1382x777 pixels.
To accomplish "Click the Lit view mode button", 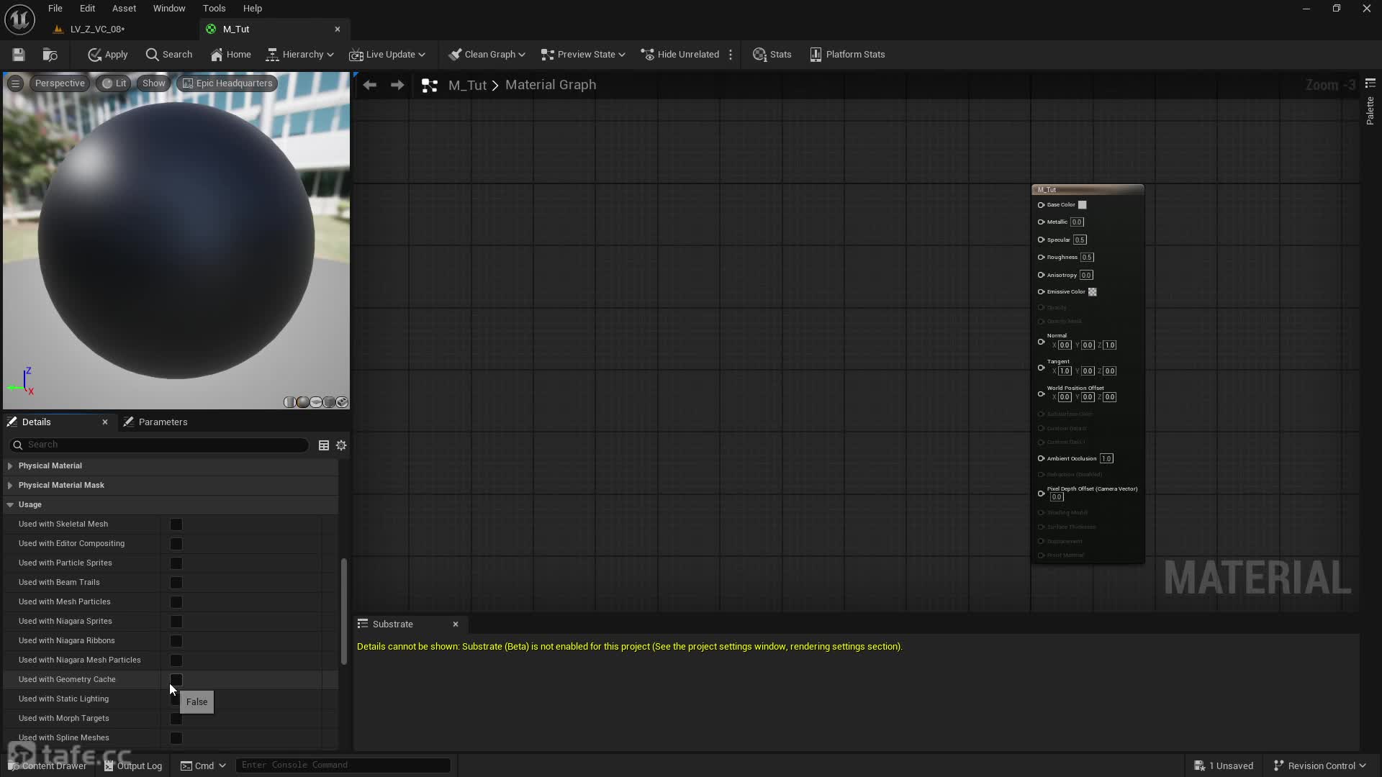I will [114, 83].
